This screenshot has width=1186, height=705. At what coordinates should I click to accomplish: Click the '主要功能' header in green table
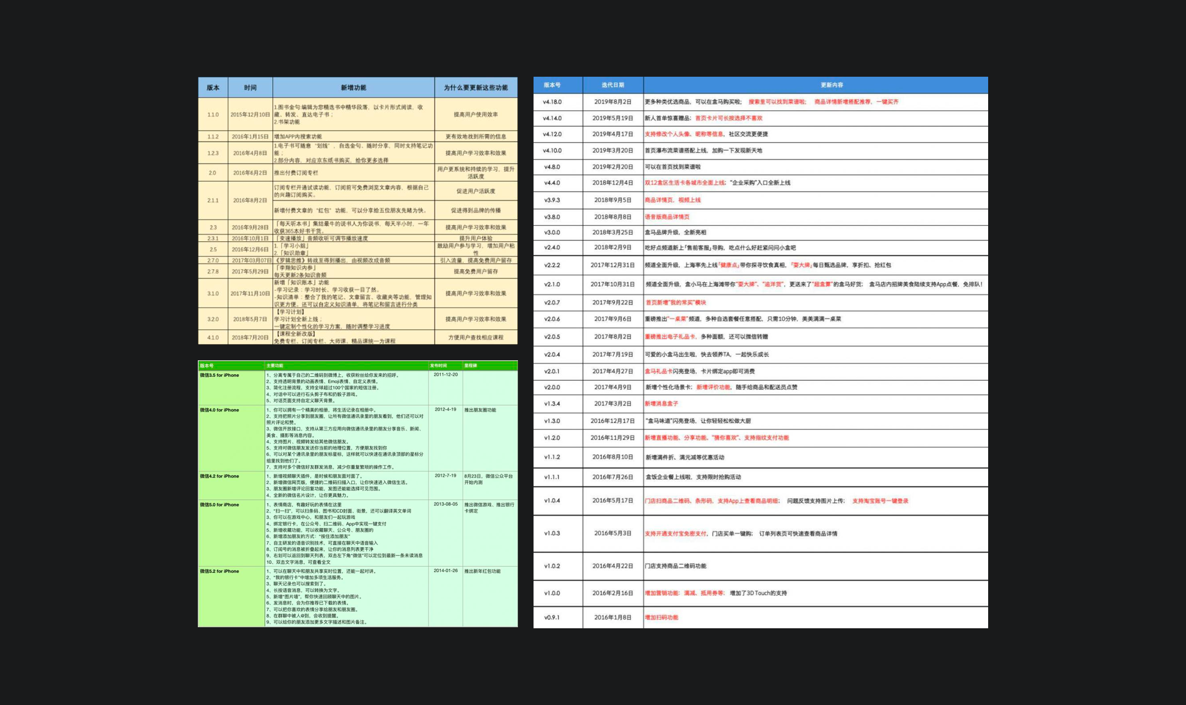[275, 365]
